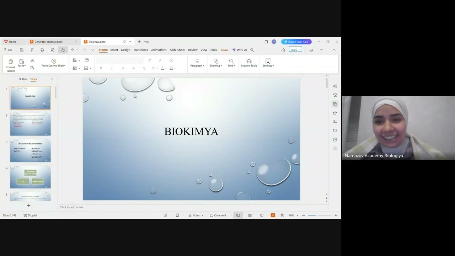Screen dimensions: 455x256
Task: Select slide 3 thumbnail
Action: (x=30, y=150)
